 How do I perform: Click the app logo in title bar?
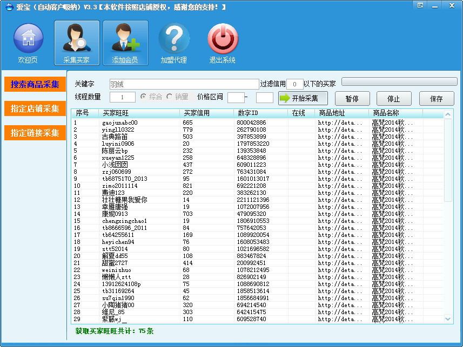[9, 6]
